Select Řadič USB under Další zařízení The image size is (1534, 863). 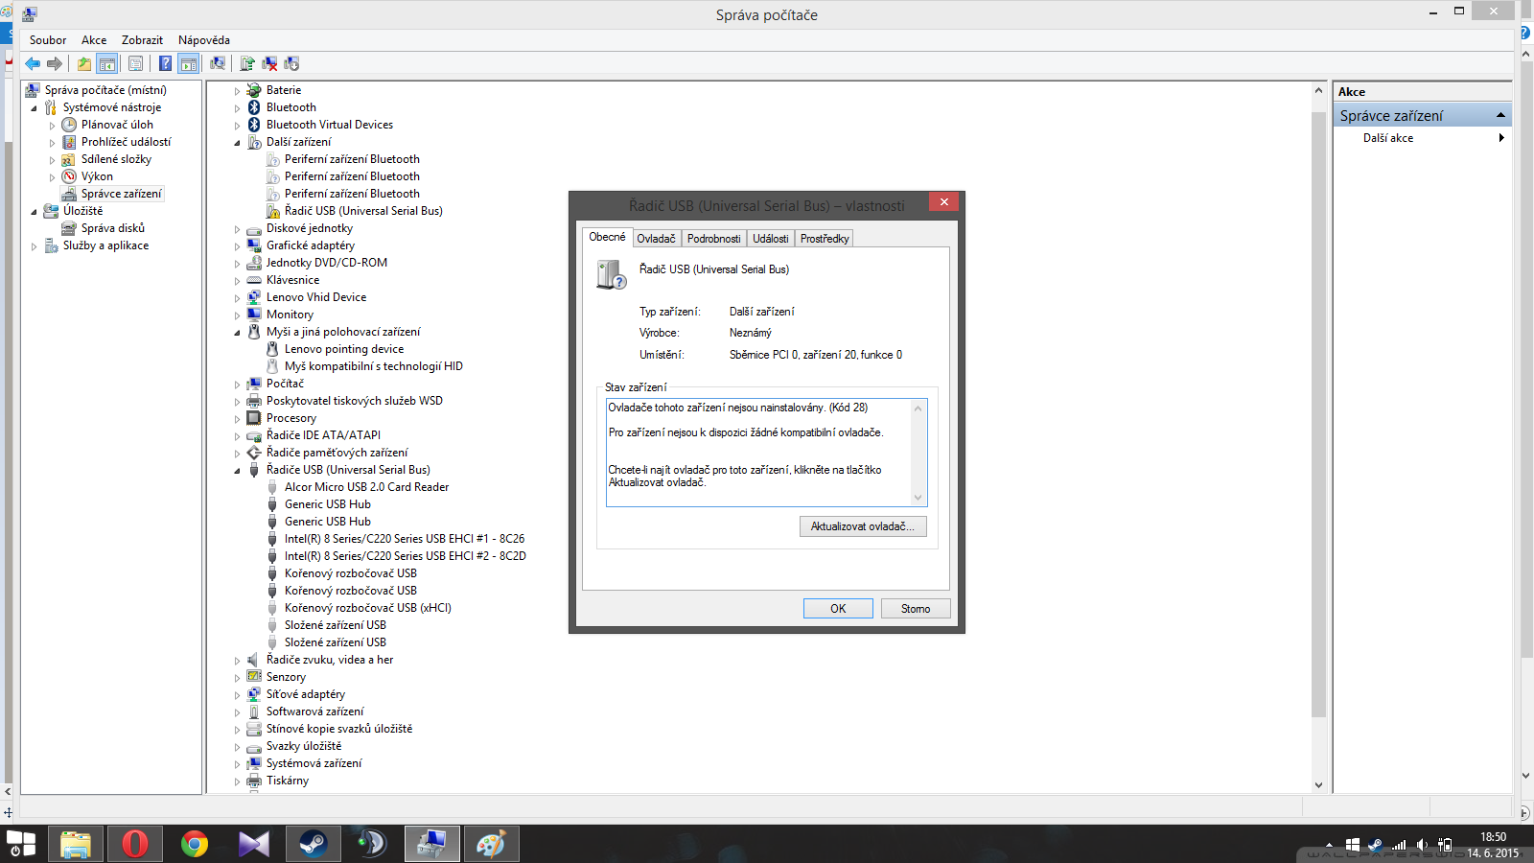(x=363, y=211)
